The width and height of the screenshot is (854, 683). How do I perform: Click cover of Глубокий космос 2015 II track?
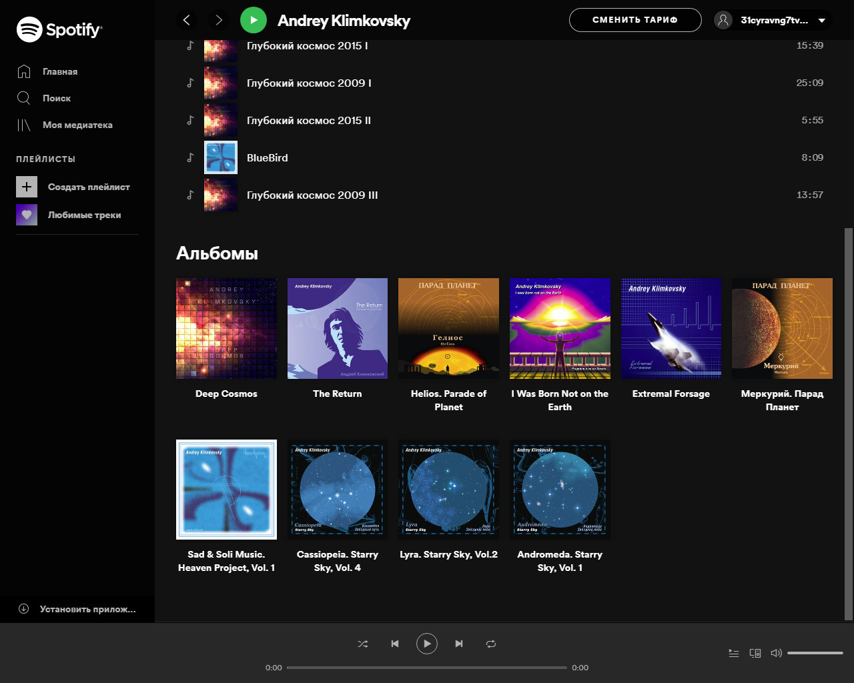click(x=221, y=120)
